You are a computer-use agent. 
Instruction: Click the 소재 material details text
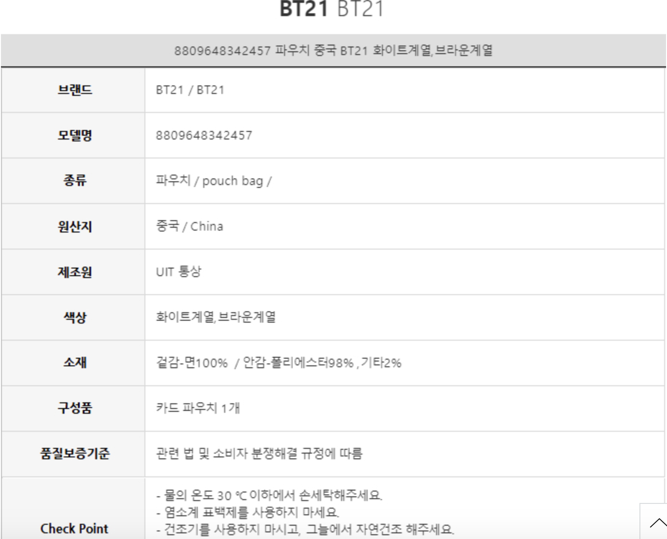pos(278,363)
